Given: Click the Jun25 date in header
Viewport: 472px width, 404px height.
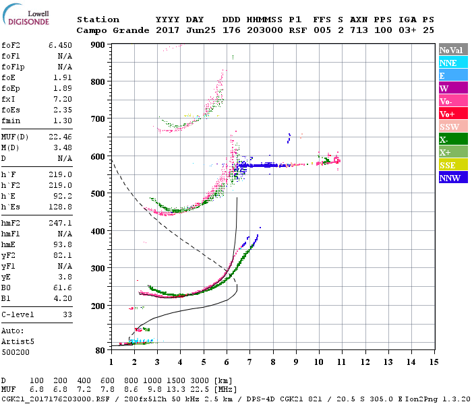Looking at the screenshot, I should [x=201, y=30].
